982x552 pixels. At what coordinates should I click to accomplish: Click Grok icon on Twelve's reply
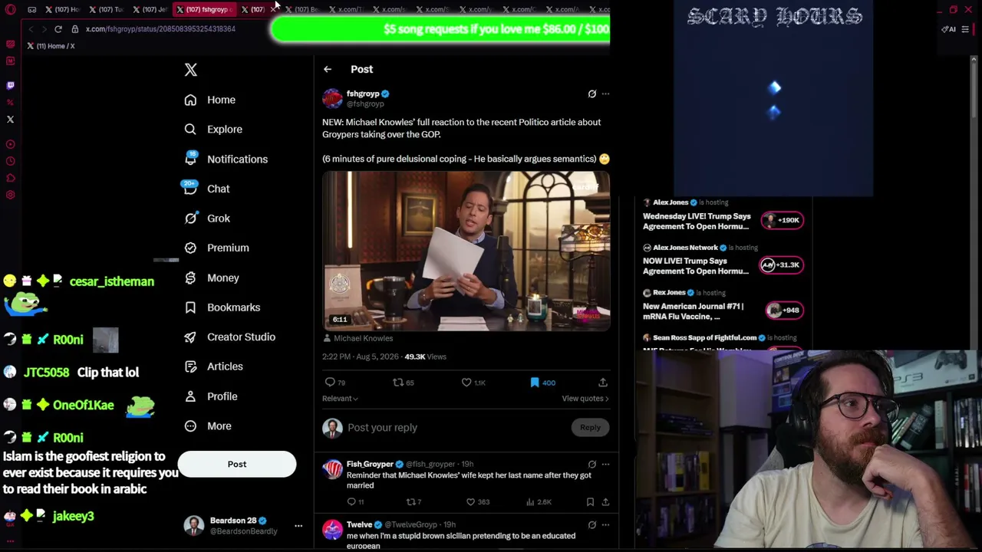(592, 524)
